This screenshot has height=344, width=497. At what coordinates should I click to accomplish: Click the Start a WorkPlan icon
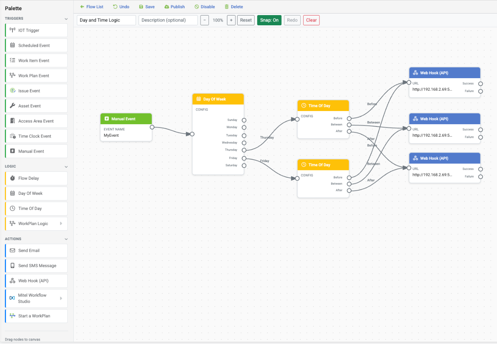[12, 316]
